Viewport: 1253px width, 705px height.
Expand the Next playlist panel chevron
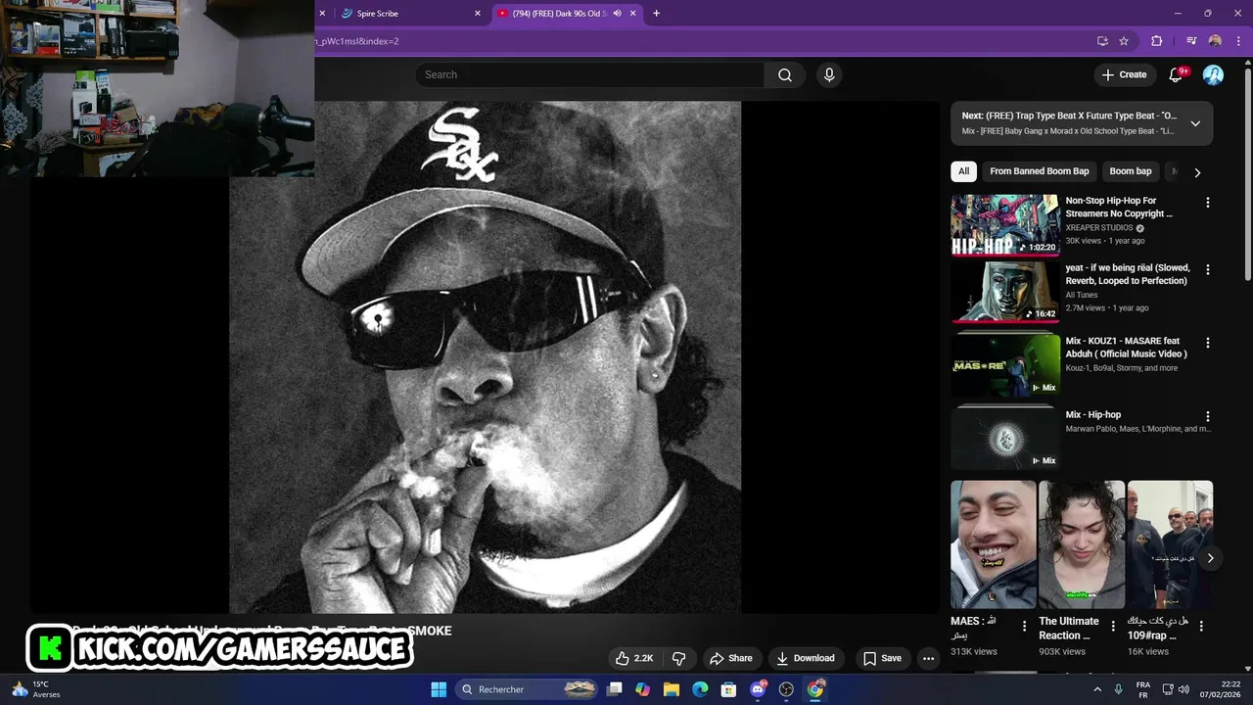(1195, 123)
